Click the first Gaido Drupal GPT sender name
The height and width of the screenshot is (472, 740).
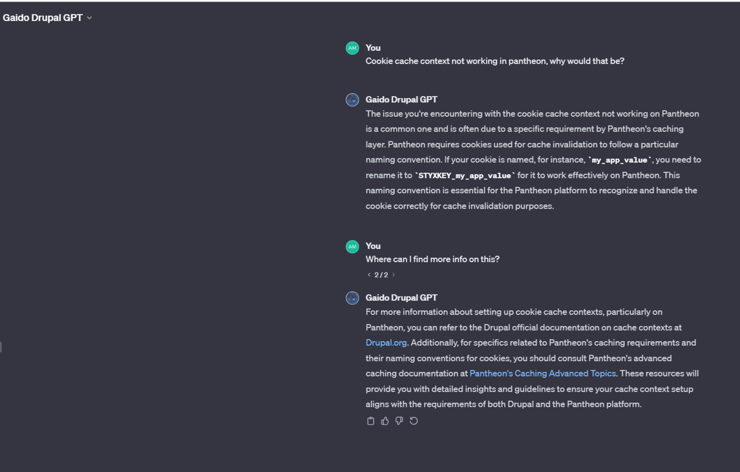pos(401,99)
